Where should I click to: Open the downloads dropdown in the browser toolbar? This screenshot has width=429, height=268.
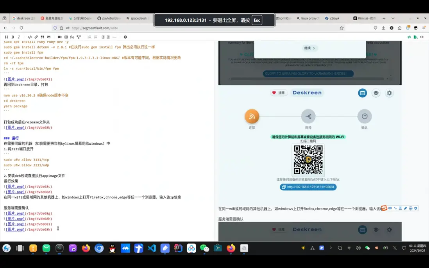(x=383, y=28)
